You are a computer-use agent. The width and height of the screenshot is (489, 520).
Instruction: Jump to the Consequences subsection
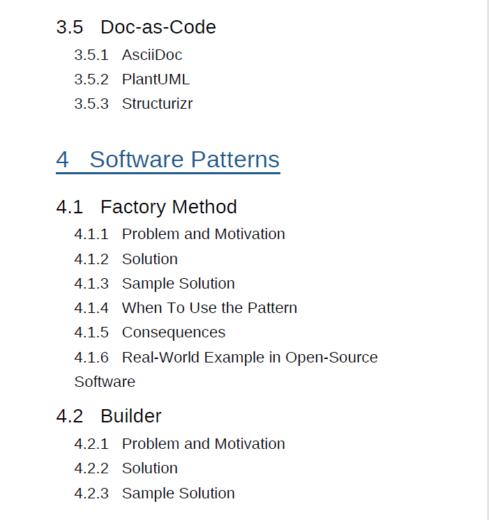173,332
